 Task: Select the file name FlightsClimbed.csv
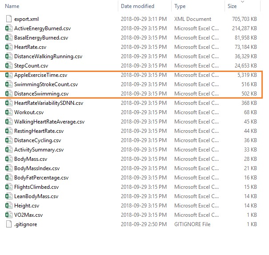coord(36,187)
